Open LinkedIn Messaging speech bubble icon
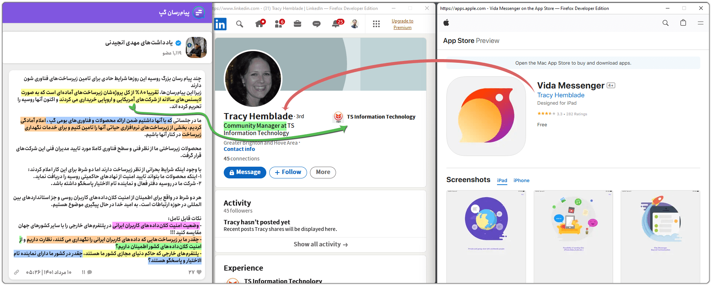The height and width of the screenshot is (286, 712). (x=317, y=24)
